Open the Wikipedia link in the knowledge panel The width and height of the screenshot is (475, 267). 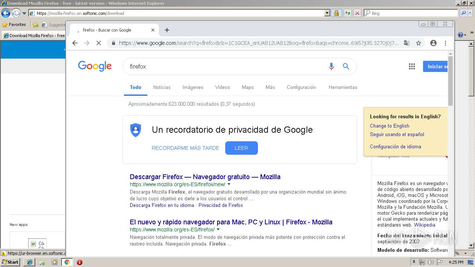[425, 225]
